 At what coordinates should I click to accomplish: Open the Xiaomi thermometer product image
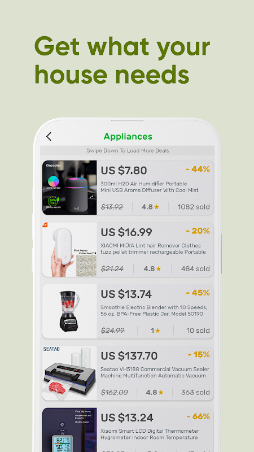click(69, 430)
